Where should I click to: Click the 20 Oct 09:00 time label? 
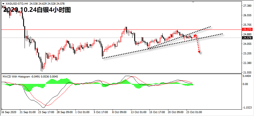[176, 112]
